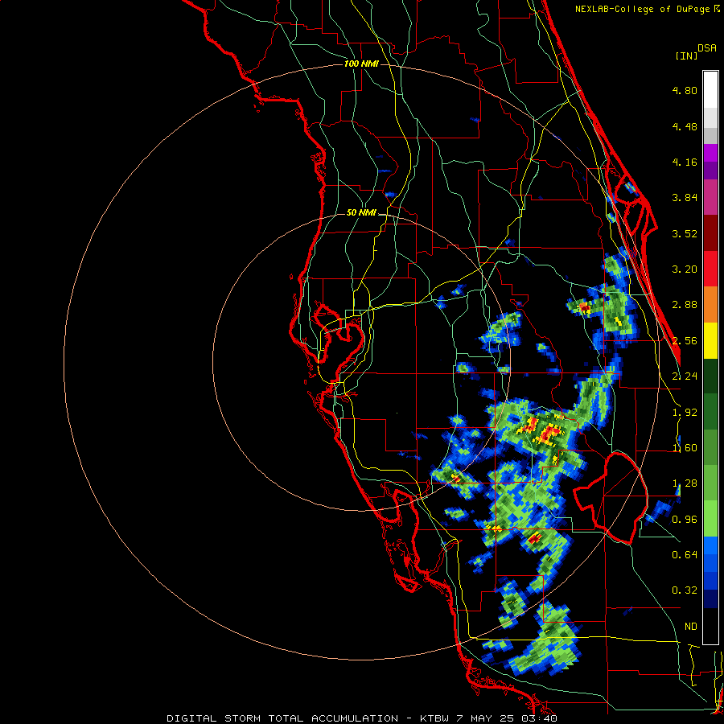Pick the navy legend swatch above ND
Image resolution: width=724 pixels, height=724 pixels.
pos(710,599)
